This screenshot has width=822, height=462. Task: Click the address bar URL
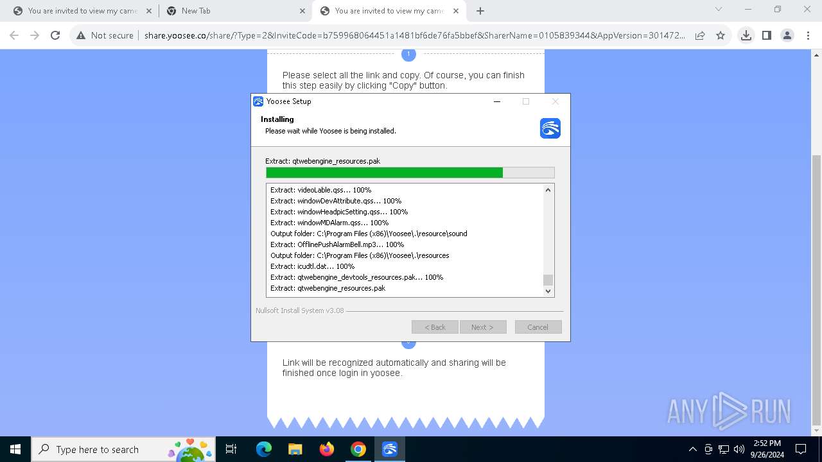[414, 35]
